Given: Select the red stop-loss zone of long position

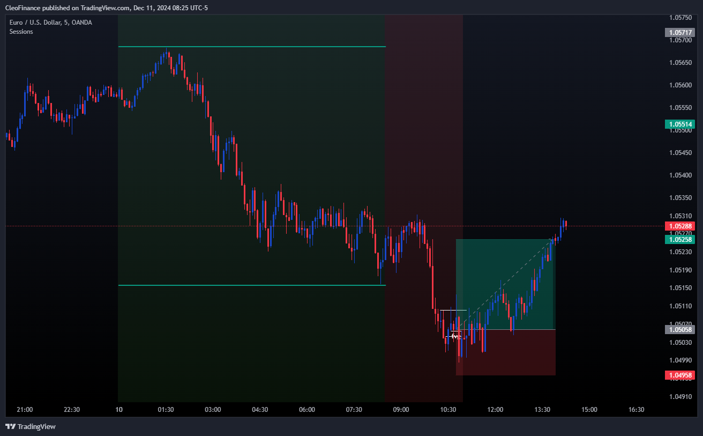Looking at the screenshot, I should tap(505, 352).
